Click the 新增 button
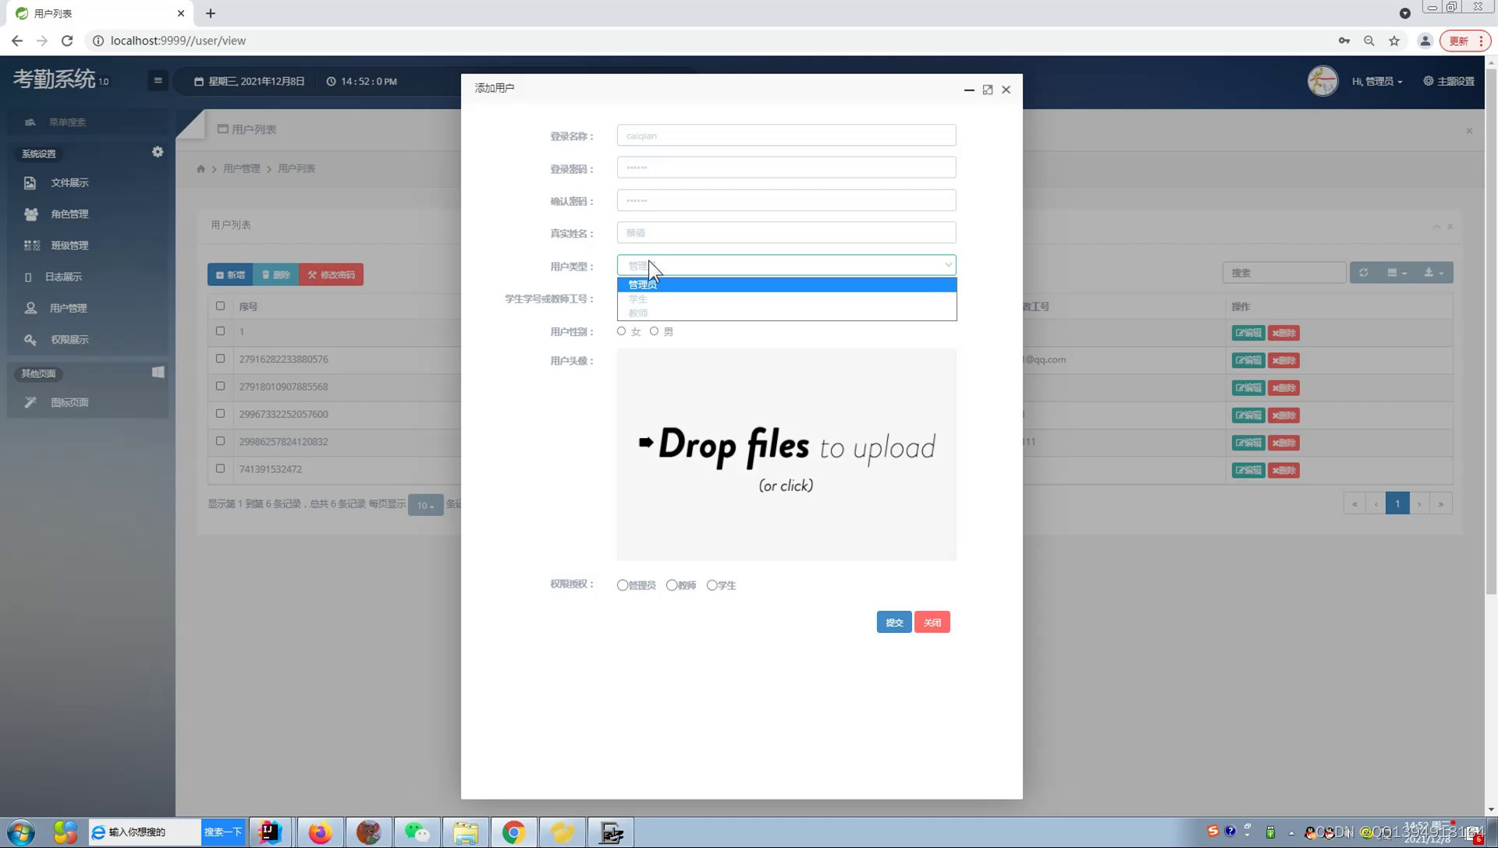 pos(230,274)
